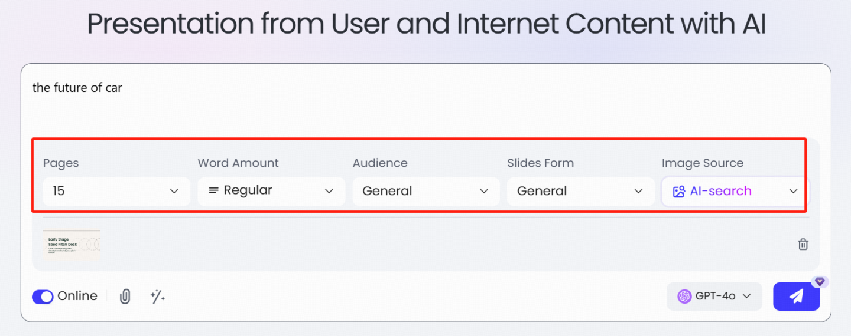Viewport: 851px width, 336px height.
Task: Click the image icon beside AI-search
Action: coord(679,191)
